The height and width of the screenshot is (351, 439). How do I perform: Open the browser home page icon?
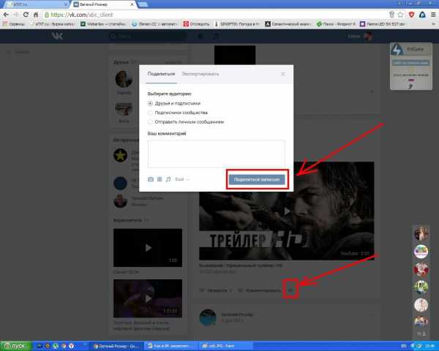[x=36, y=15]
